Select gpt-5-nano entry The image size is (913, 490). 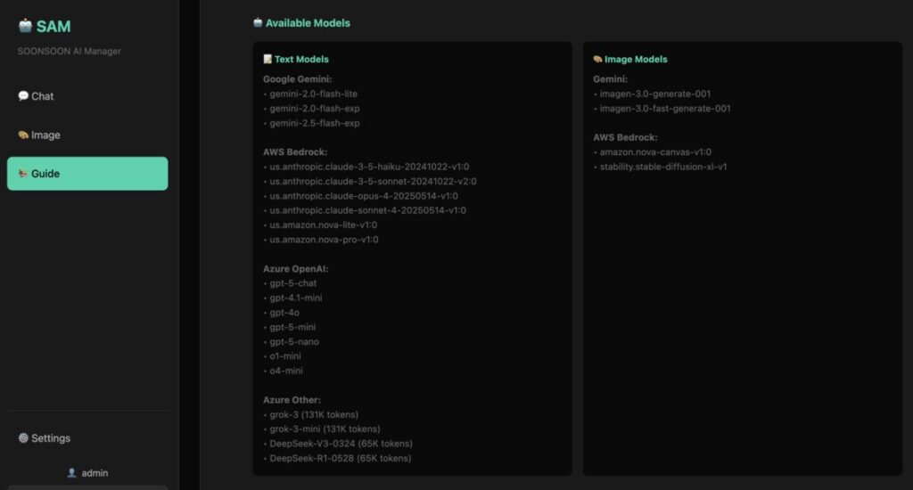[294, 341]
